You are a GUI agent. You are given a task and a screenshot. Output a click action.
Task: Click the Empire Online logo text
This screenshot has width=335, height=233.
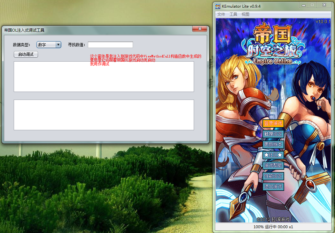click(x=273, y=62)
